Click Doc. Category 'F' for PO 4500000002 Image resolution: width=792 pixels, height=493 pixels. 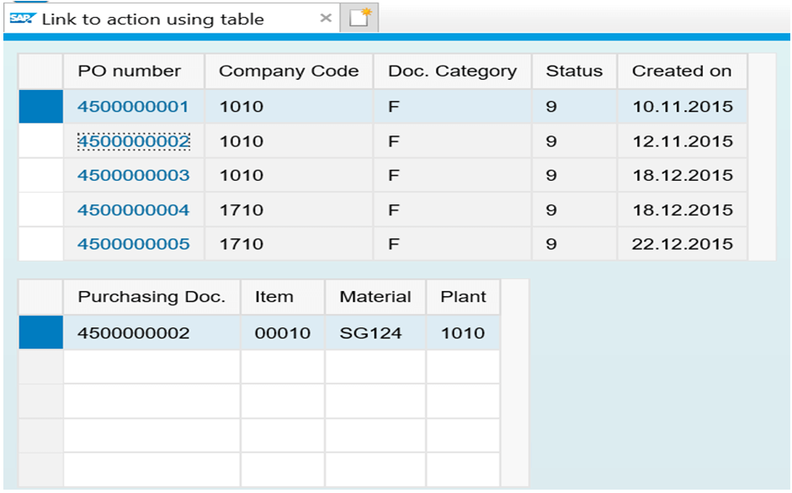[453, 141]
